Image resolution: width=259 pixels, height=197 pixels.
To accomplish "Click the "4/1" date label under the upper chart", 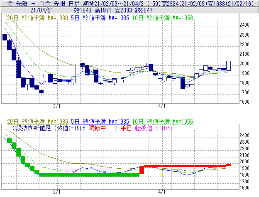I will pos(162,106).
